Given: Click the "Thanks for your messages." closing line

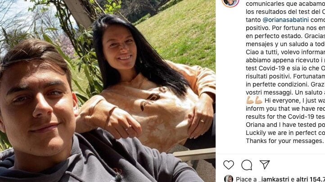Looking at the screenshot, I should (284, 141).
